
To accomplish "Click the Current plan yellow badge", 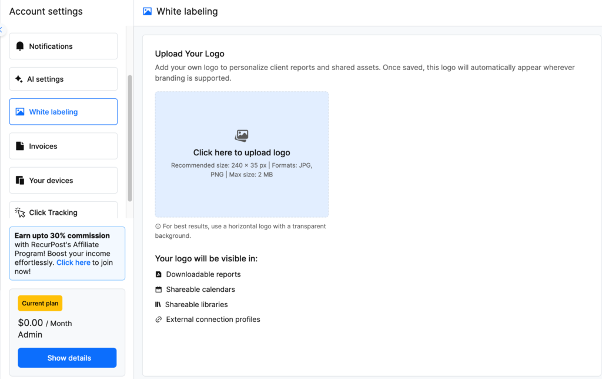I will pos(40,304).
